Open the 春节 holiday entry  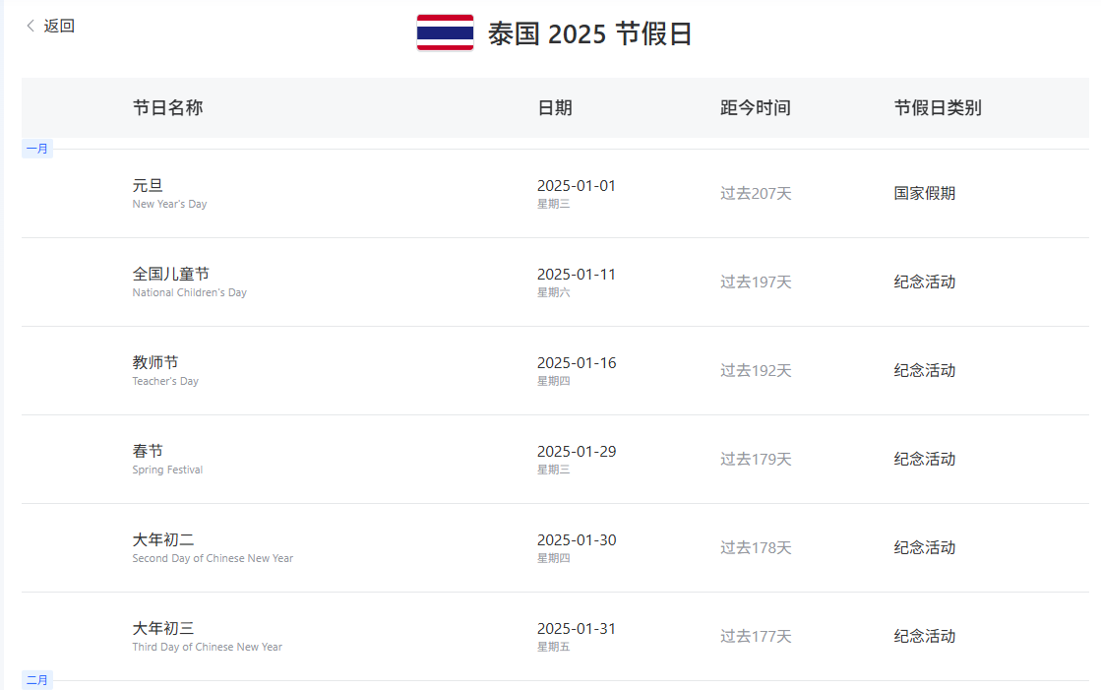point(148,451)
